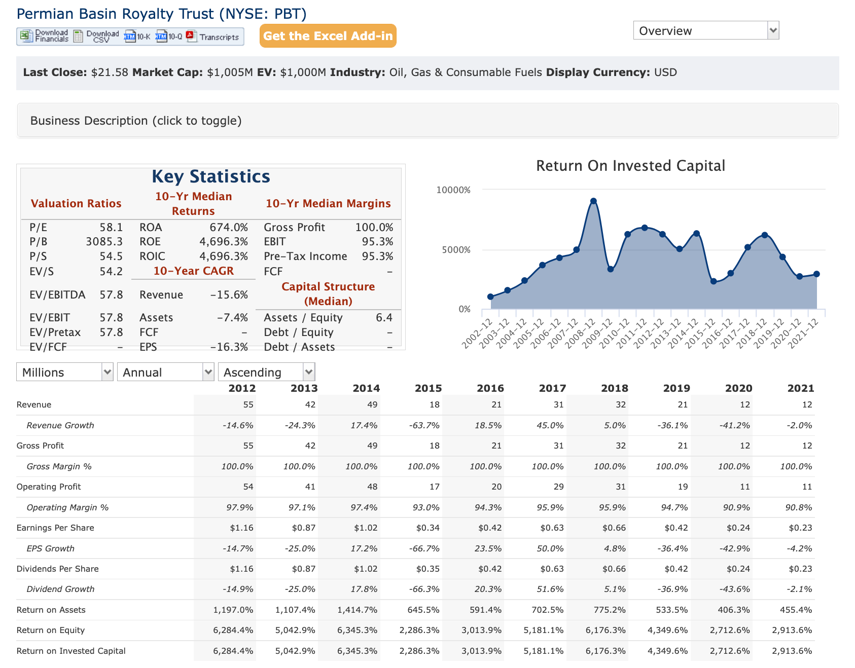Open the Ascending sort order dropdown
Screen dimensions: 855x668
tap(267, 372)
